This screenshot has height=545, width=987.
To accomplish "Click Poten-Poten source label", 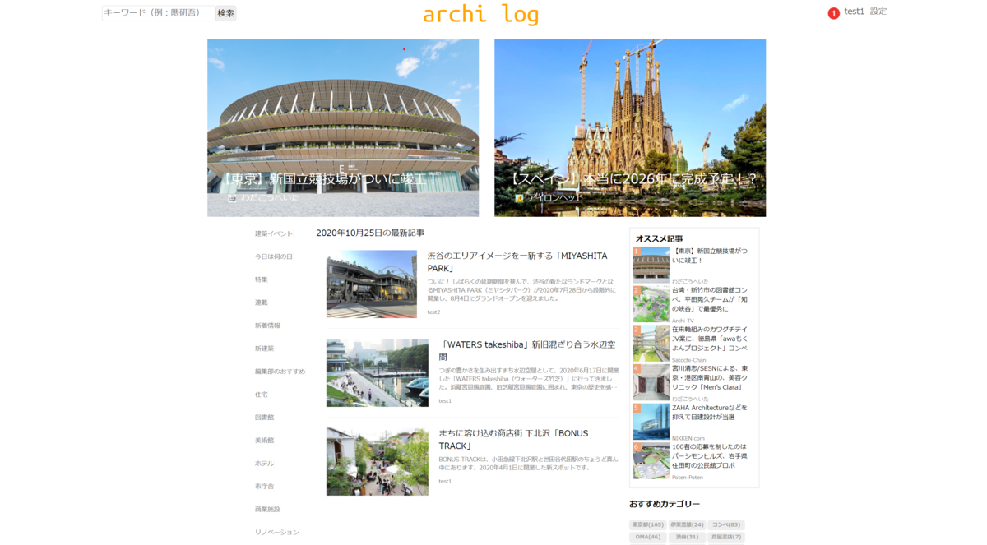I will coord(688,477).
